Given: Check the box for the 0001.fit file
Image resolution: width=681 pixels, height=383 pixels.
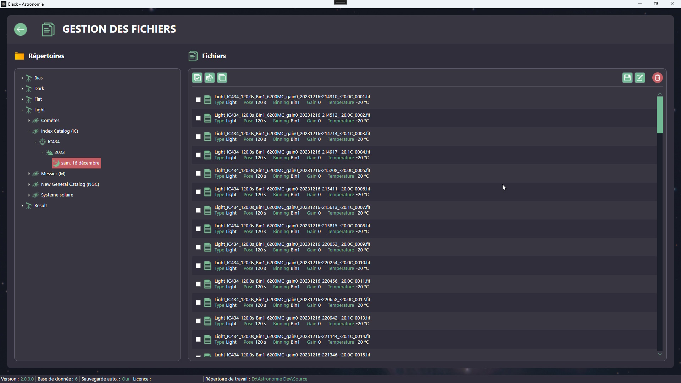Looking at the screenshot, I should [198, 100].
